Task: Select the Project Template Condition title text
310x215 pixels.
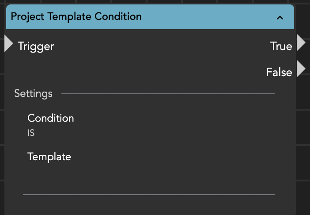Action: [x=76, y=17]
